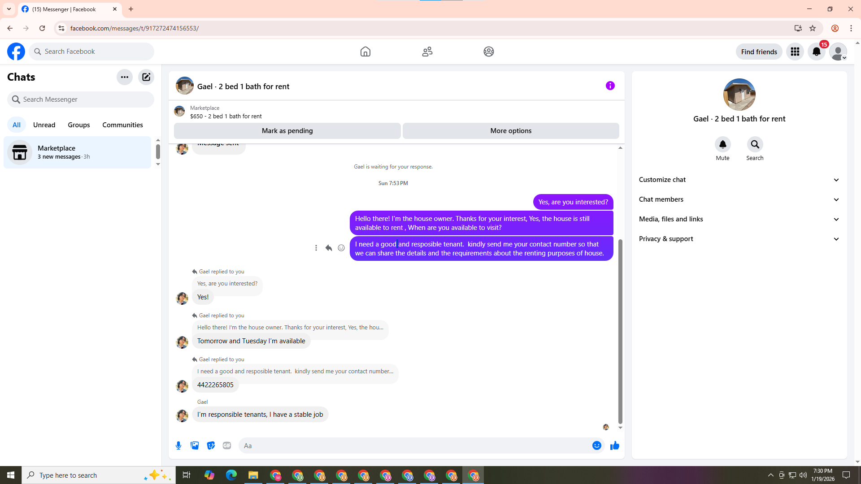Image resolution: width=861 pixels, height=484 pixels.
Task: Switch to the Communities tab
Action: (122, 125)
